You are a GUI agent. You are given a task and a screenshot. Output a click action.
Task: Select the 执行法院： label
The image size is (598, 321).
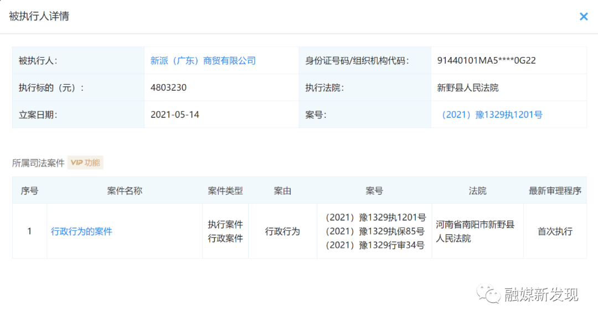[324, 87]
